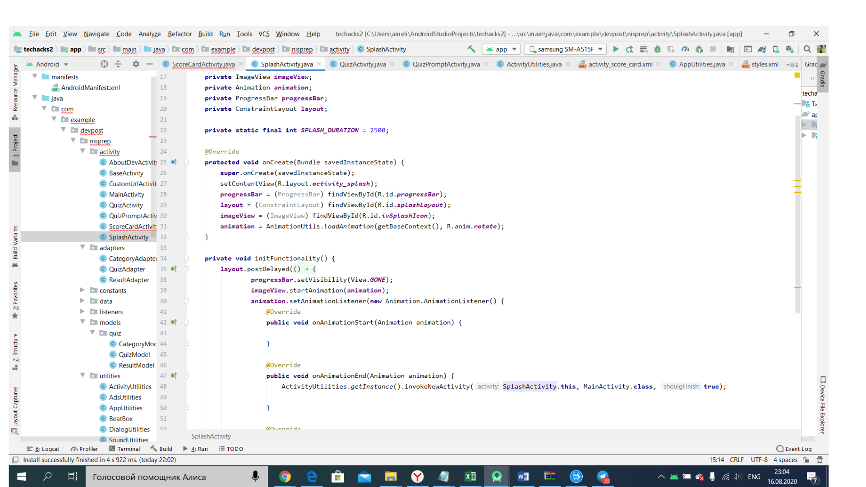Open the Event Log button
The height and width of the screenshot is (487, 866).
[x=794, y=449]
